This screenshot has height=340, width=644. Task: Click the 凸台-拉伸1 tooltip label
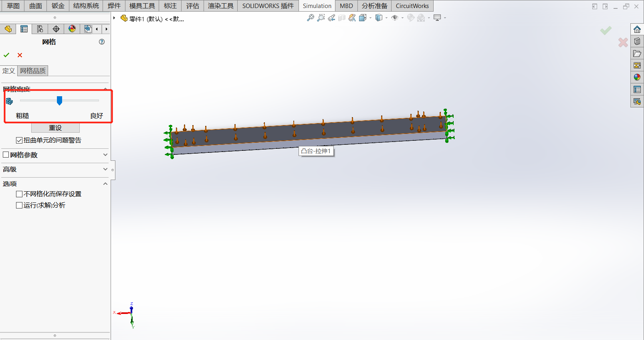pyautogui.click(x=316, y=151)
